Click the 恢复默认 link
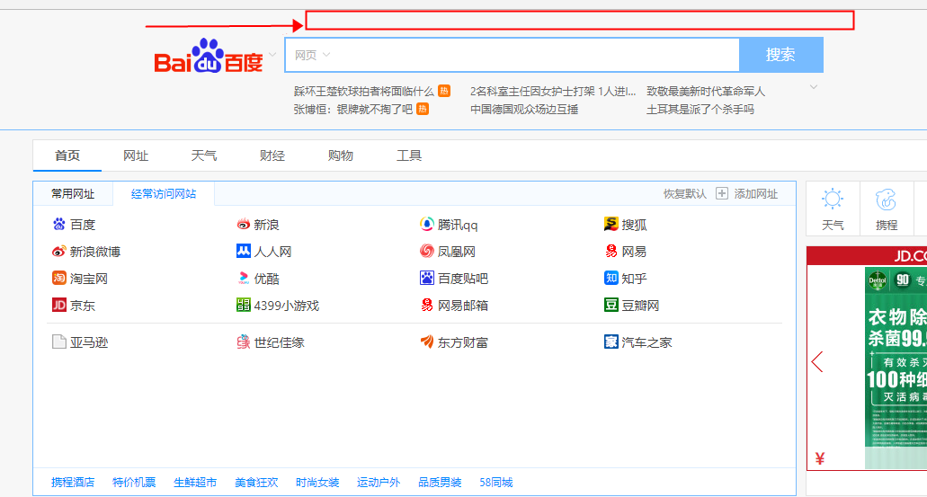The image size is (927, 497). pyautogui.click(x=684, y=194)
